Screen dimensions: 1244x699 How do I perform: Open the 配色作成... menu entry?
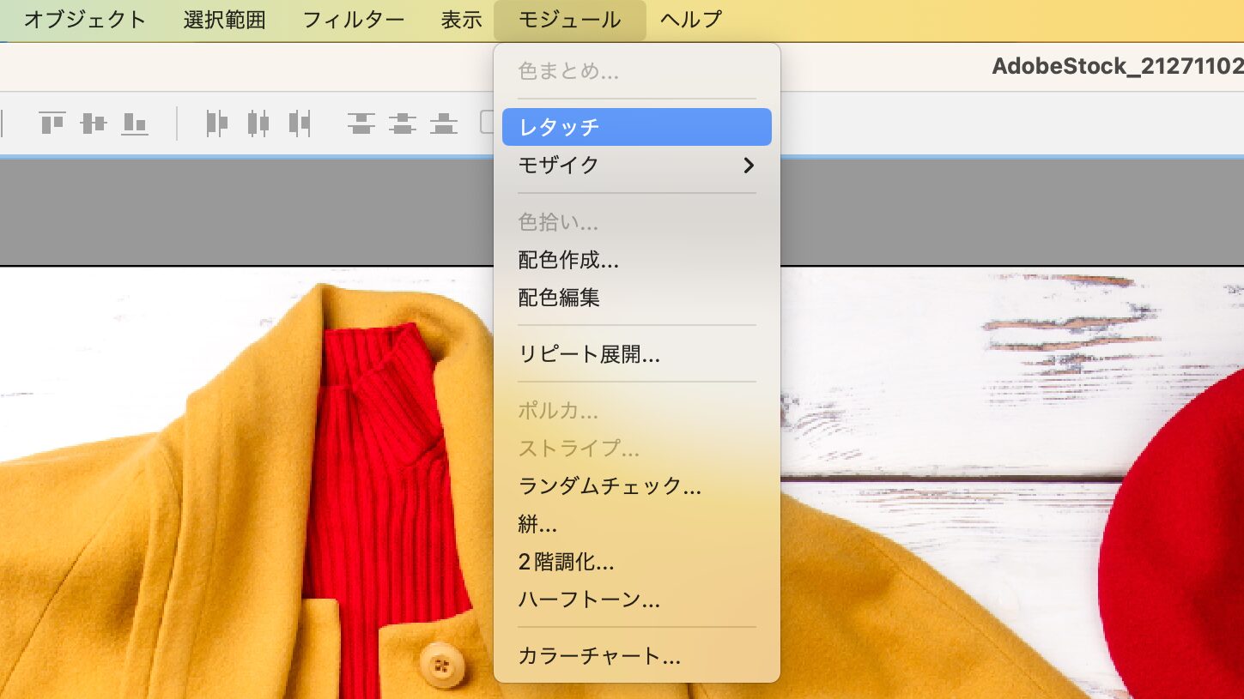[568, 260]
